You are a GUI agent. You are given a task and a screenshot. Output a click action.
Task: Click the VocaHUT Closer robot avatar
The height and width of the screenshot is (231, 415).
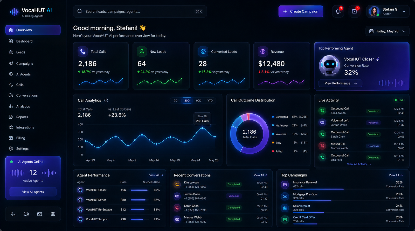(x=329, y=65)
